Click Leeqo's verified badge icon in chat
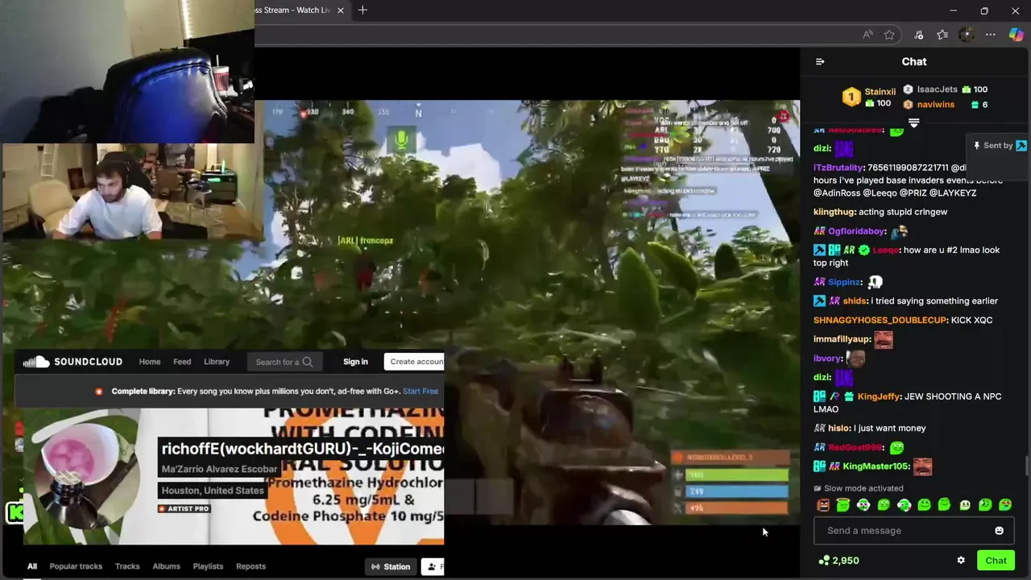The width and height of the screenshot is (1031, 580). (x=863, y=251)
